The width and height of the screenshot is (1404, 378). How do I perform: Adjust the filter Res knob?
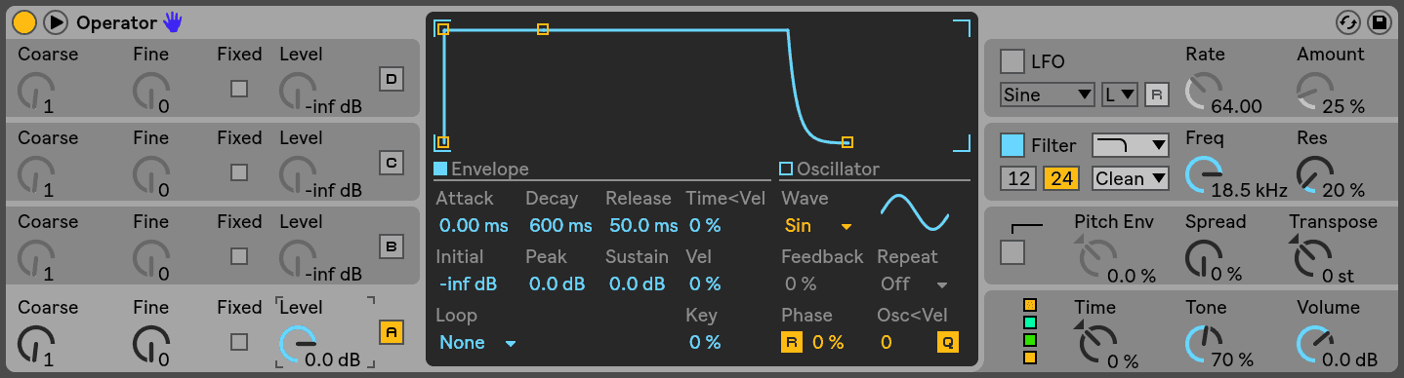click(1315, 175)
